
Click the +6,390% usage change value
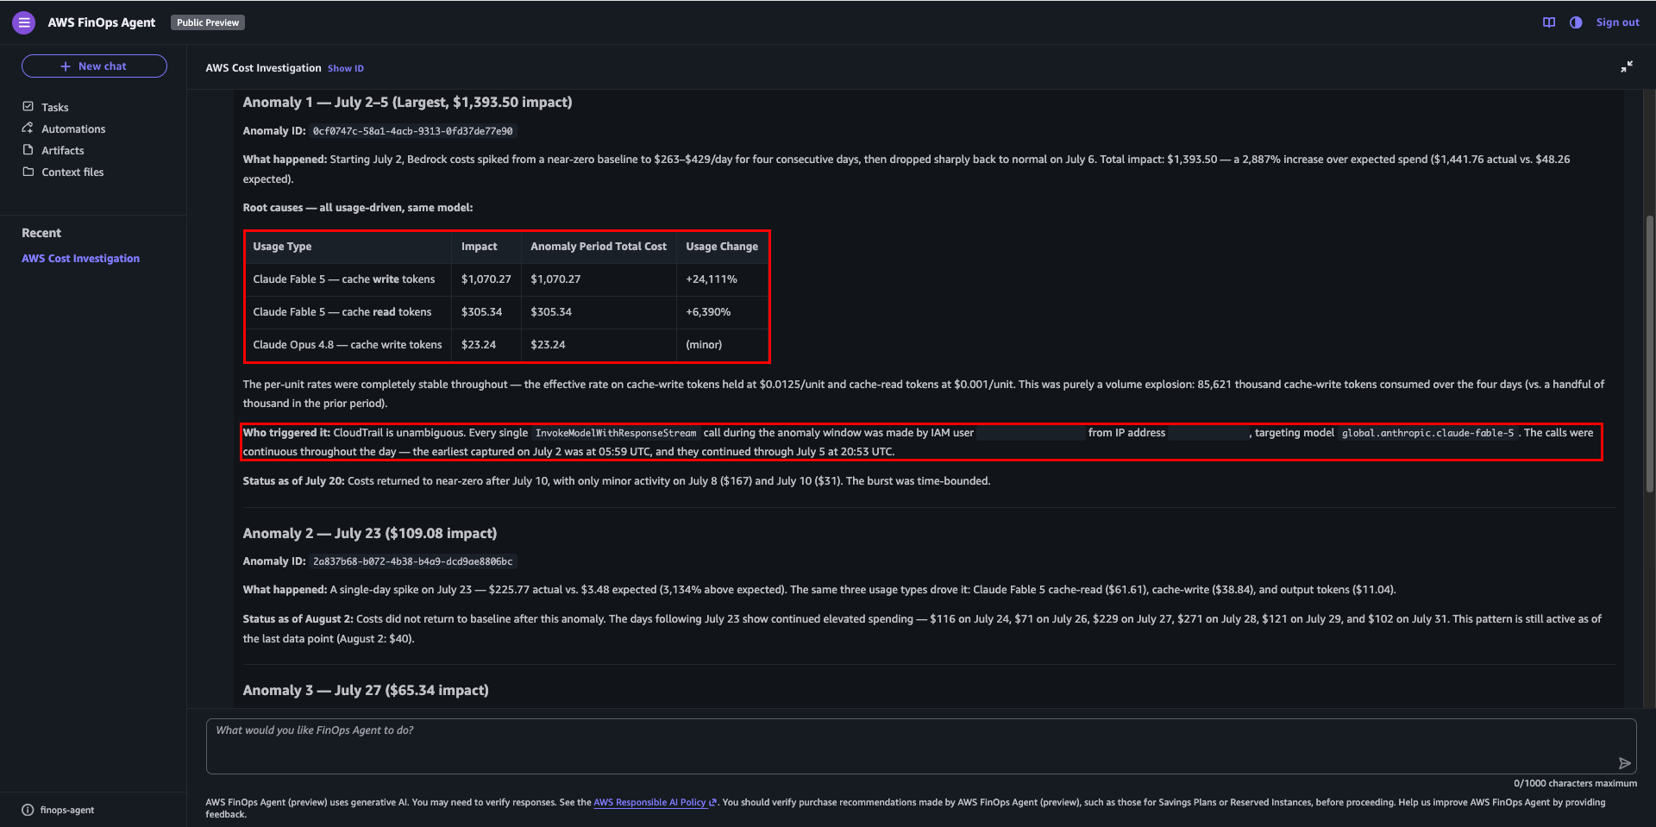[708, 312]
